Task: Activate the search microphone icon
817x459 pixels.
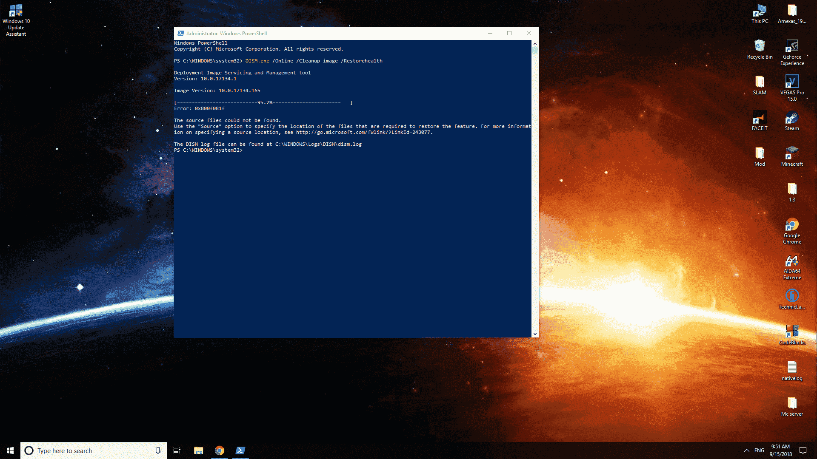Action: [158, 450]
